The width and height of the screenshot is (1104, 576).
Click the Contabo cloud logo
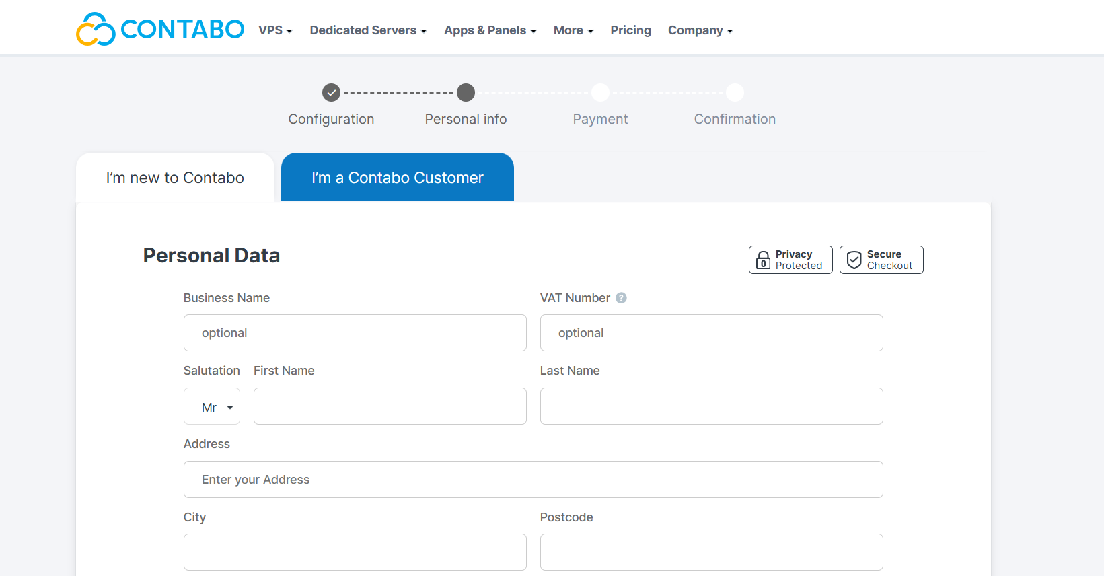click(160, 29)
